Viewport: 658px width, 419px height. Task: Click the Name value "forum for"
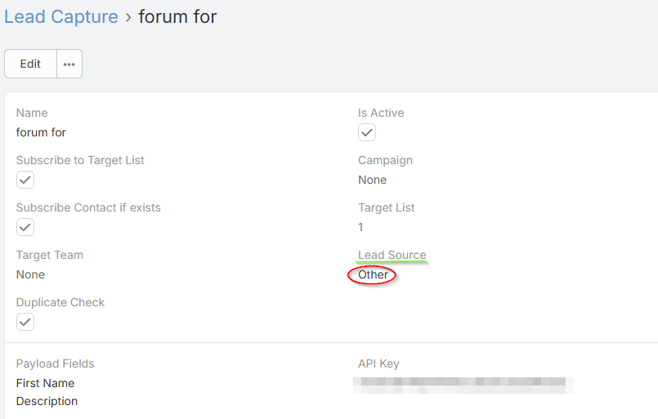pos(41,132)
